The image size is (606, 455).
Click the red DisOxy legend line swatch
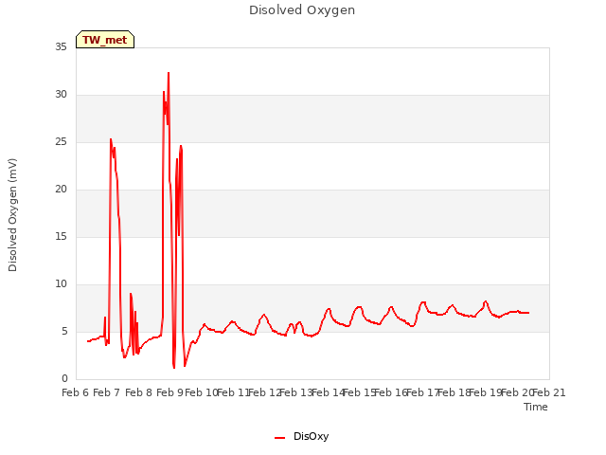280,438
